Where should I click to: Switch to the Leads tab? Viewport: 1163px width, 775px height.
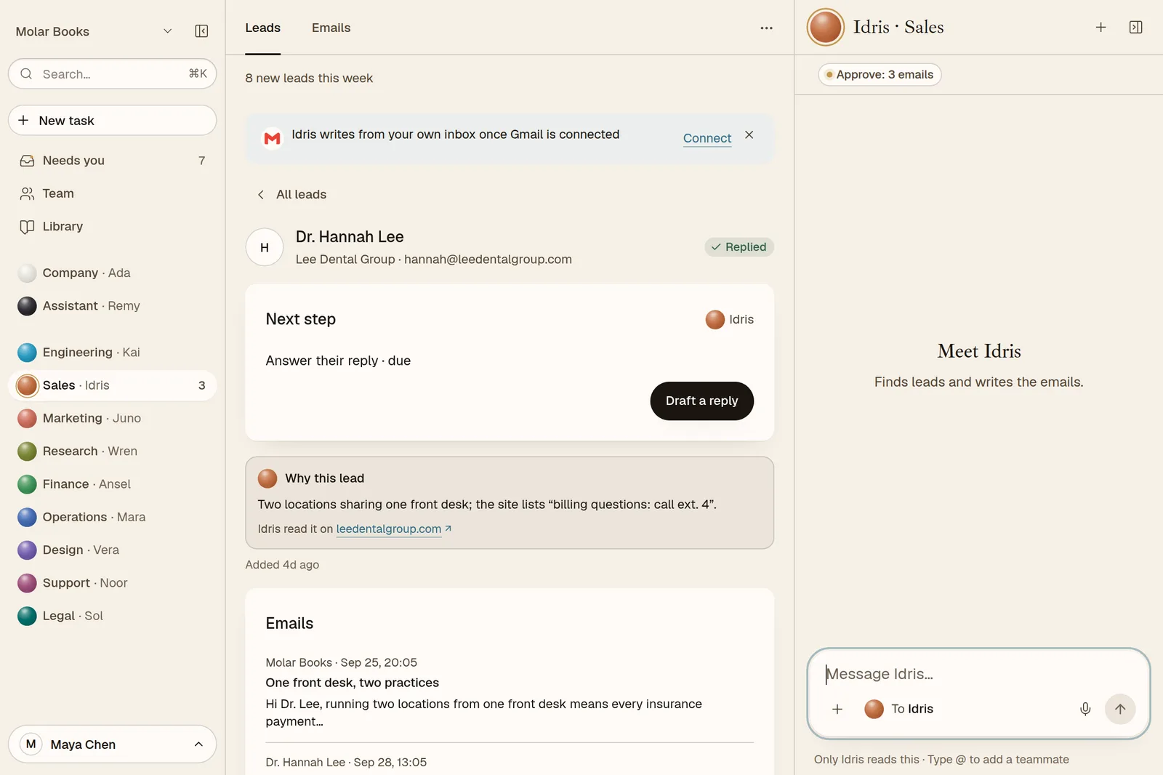pyautogui.click(x=262, y=28)
